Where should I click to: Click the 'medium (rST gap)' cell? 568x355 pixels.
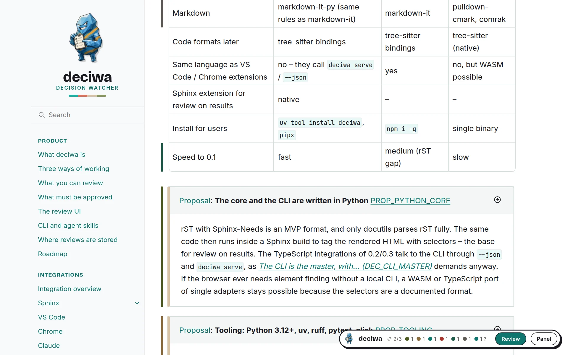click(x=415, y=157)
